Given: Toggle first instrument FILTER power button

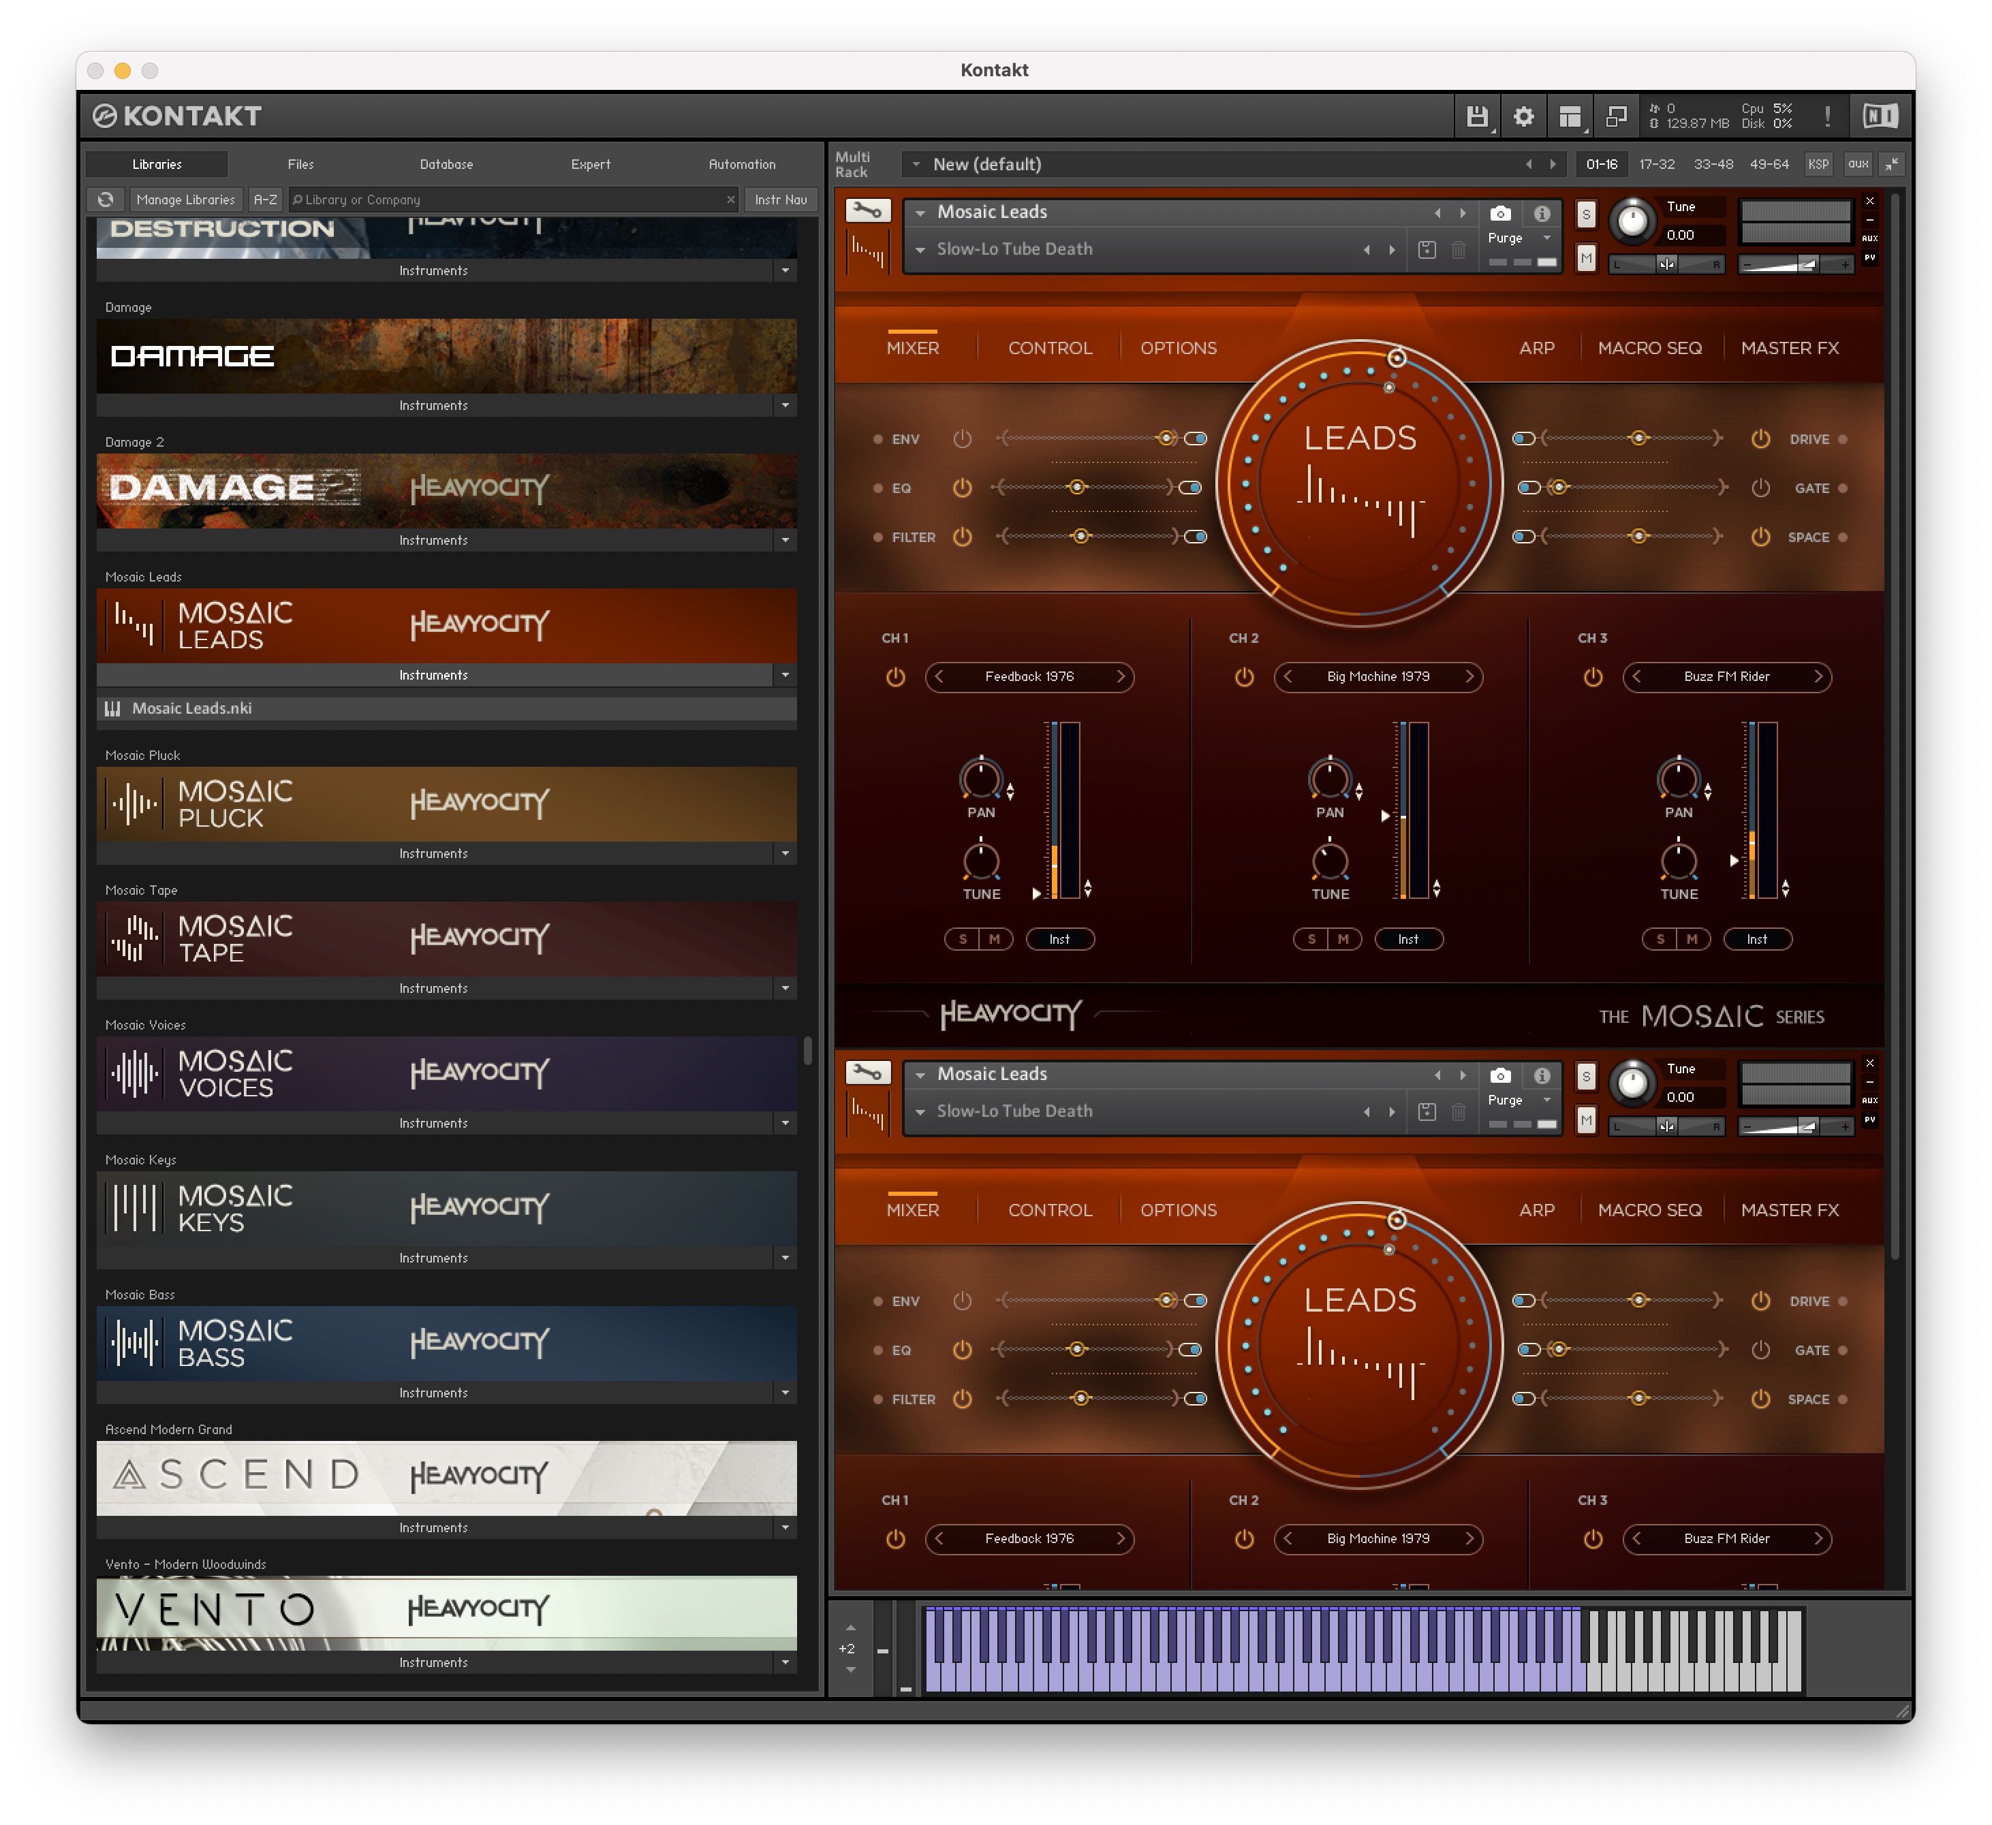Looking at the screenshot, I should [x=961, y=536].
